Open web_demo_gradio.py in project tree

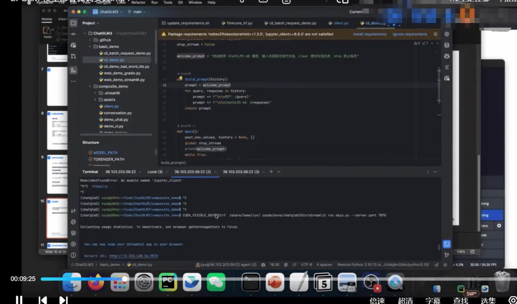click(122, 73)
